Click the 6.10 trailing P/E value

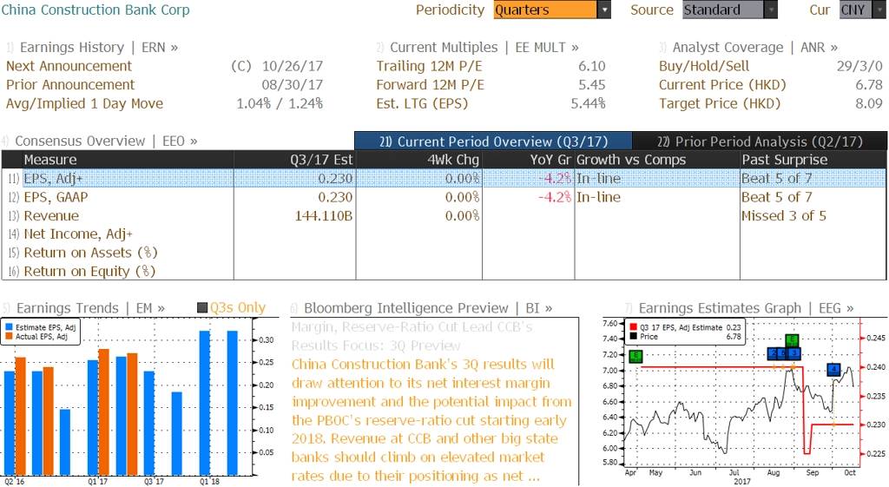(x=592, y=66)
